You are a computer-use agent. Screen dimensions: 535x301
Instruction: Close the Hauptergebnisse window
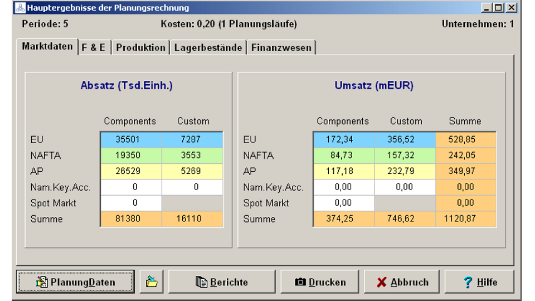[x=511, y=7]
